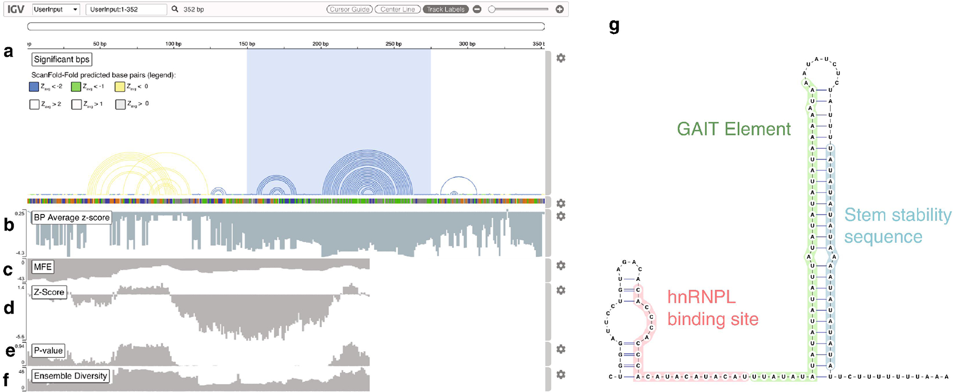953x392 pixels.
Task: Click the large blue arc structure
Action: [367, 173]
